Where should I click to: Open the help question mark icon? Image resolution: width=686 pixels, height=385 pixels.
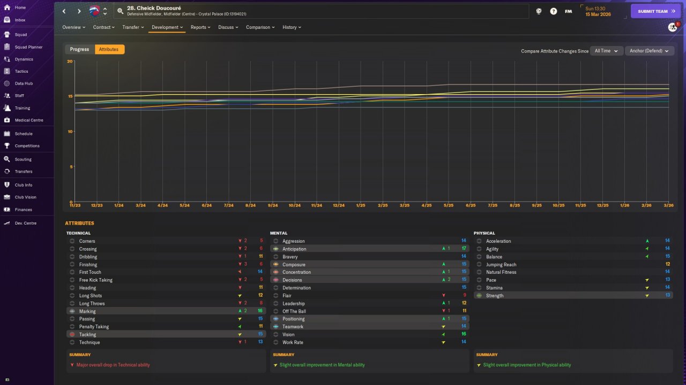(x=553, y=11)
